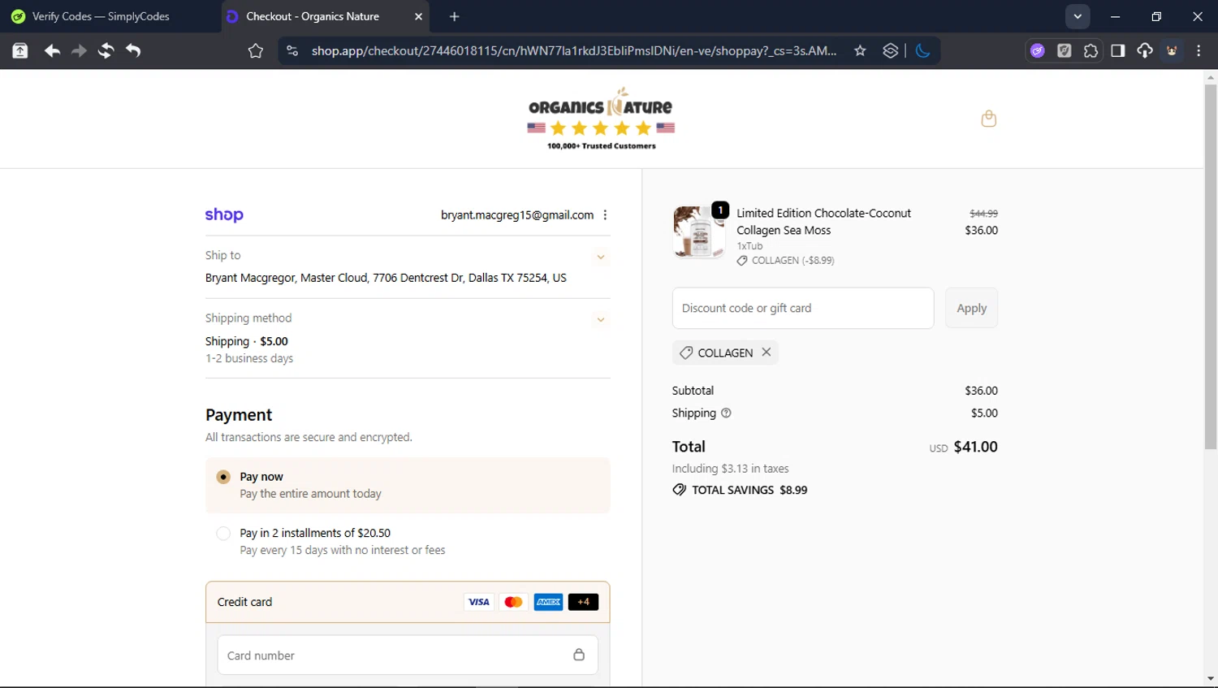This screenshot has width=1218, height=688.
Task: Open the purple round extension icon
Action: [x=1038, y=50]
